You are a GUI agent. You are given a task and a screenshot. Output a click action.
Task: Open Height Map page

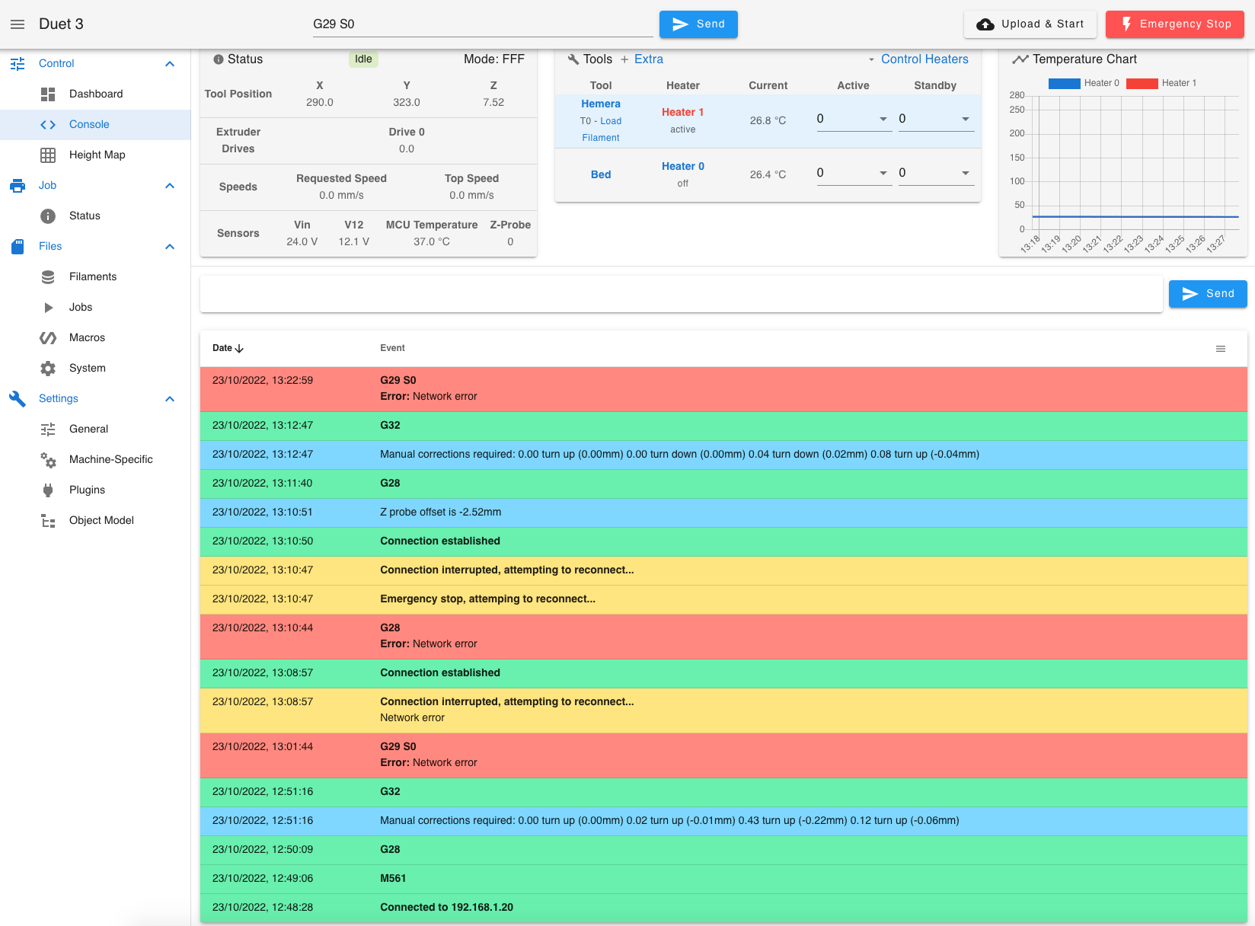(x=95, y=155)
